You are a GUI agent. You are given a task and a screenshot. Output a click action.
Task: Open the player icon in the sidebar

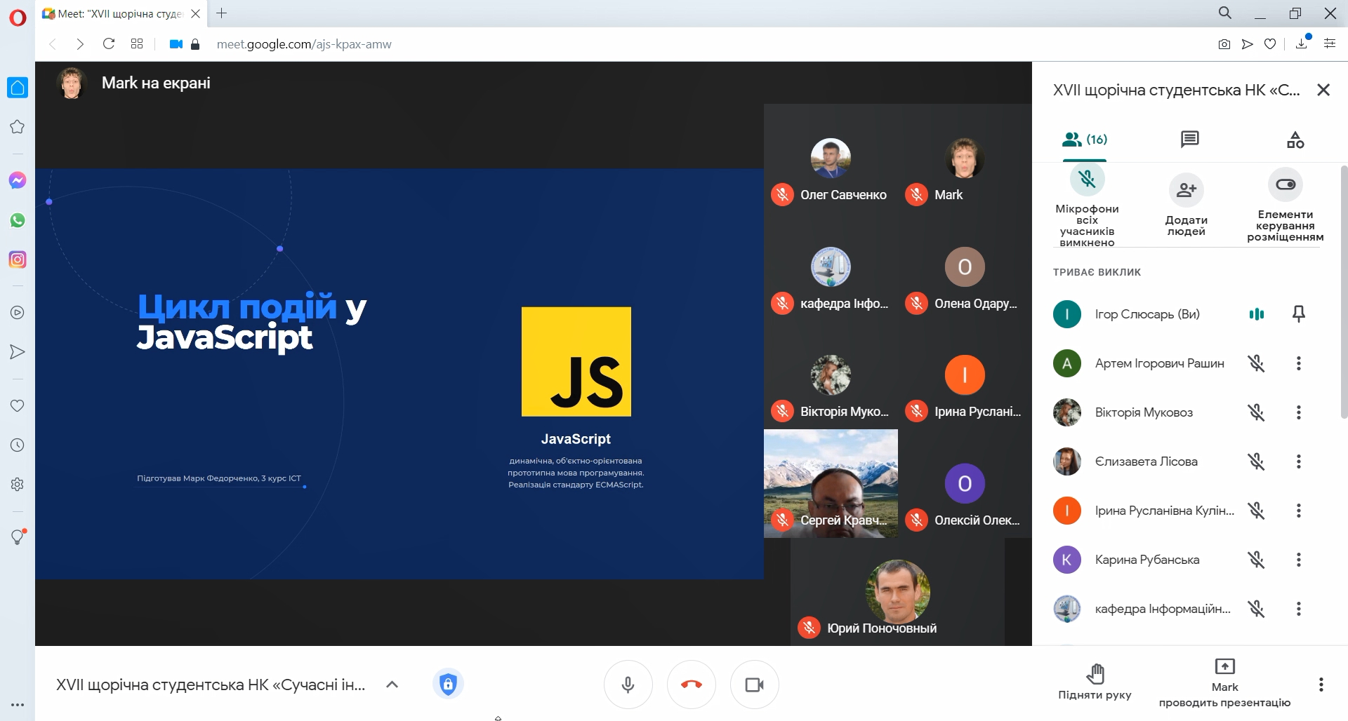coord(18,313)
